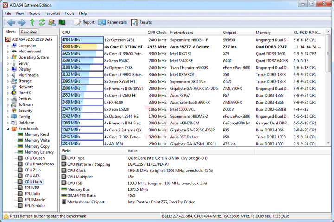
Task: Expand the Multimedia tree node
Action: (x=8, y=75)
